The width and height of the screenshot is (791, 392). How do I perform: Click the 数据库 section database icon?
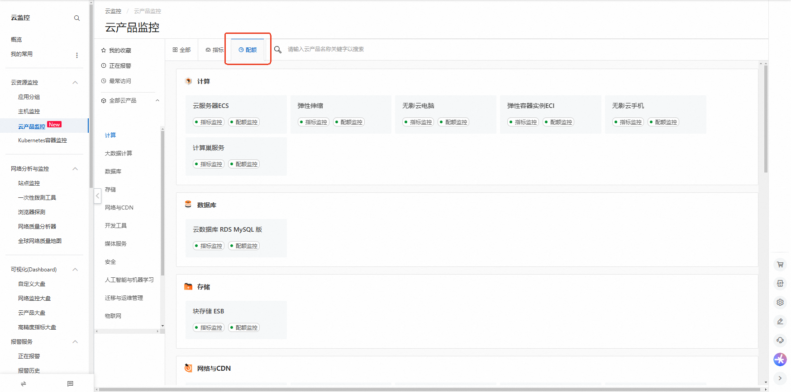pos(188,205)
